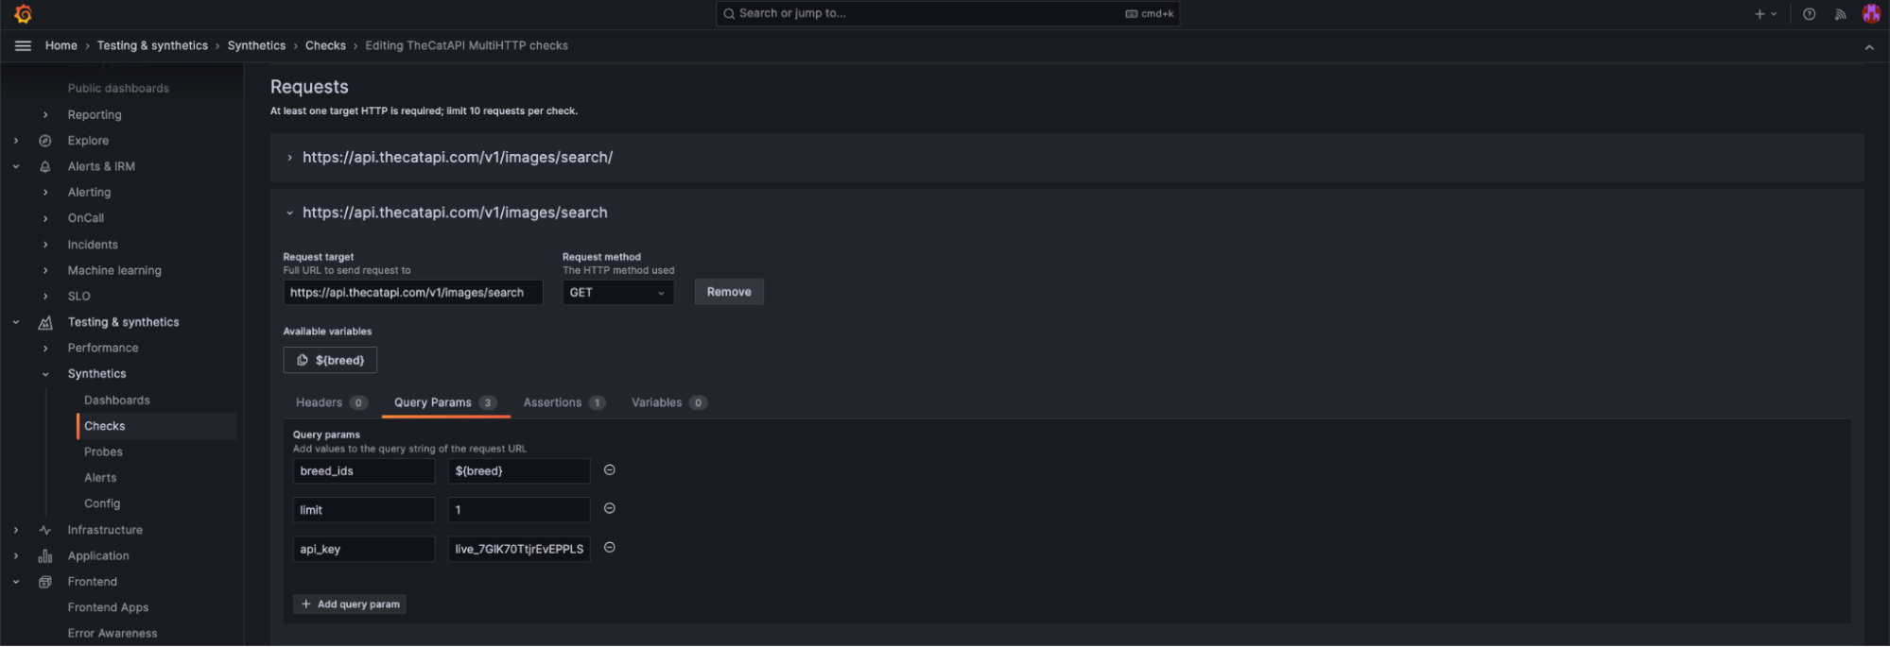The width and height of the screenshot is (1890, 647).
Task: Click the Frontend window icon
Action: point(44,582)
